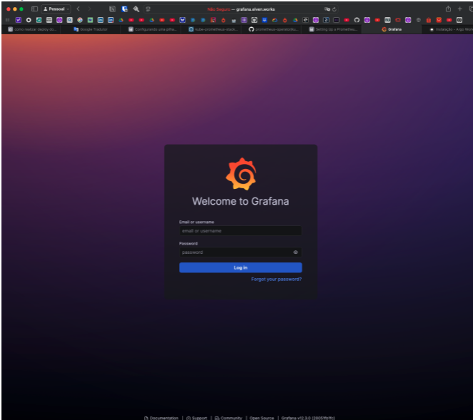Go back with the back arrow

tap(78, 9)
